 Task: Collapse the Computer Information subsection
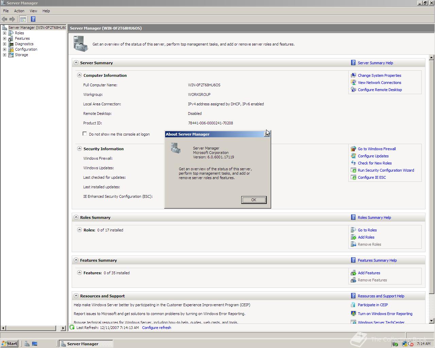tap(80, 75)
